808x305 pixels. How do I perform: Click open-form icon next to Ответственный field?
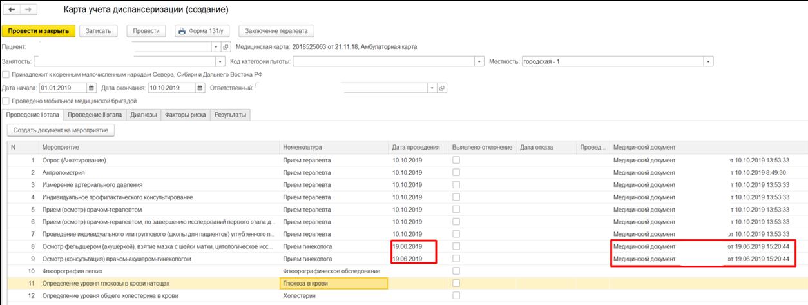click(x=441, y=88)
